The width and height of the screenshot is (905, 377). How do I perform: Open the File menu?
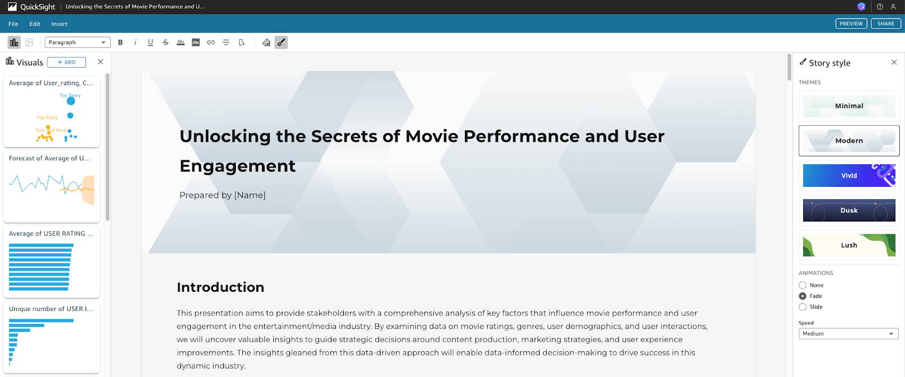click(x=14, y=24)
